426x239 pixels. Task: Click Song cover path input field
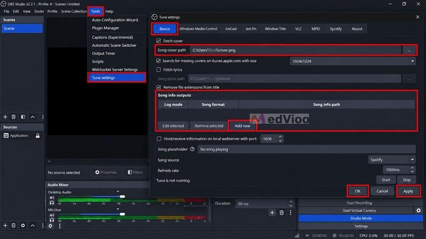tap(296, 50)
